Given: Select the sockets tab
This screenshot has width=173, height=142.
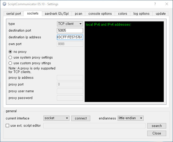Looking at the screenshot, I should click(x=33, y=13).
